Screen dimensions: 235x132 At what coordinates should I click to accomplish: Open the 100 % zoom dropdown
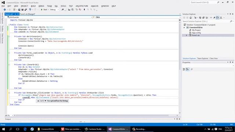point(12,115)
